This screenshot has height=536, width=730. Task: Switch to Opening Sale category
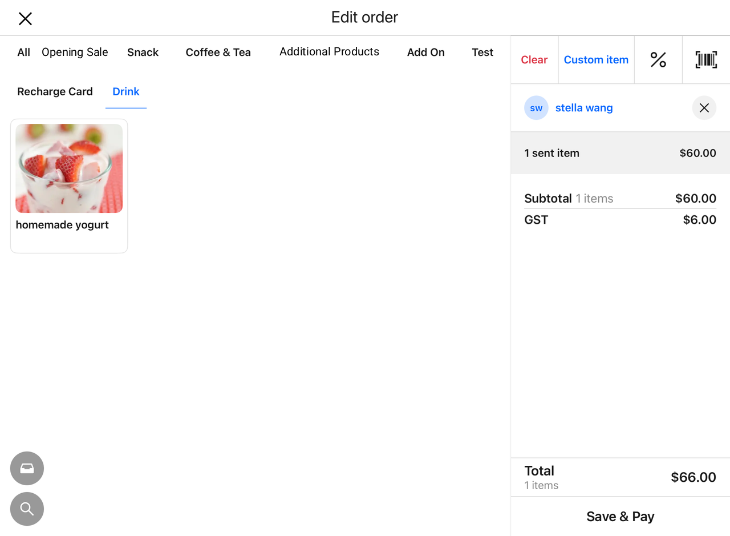[75, 53]
